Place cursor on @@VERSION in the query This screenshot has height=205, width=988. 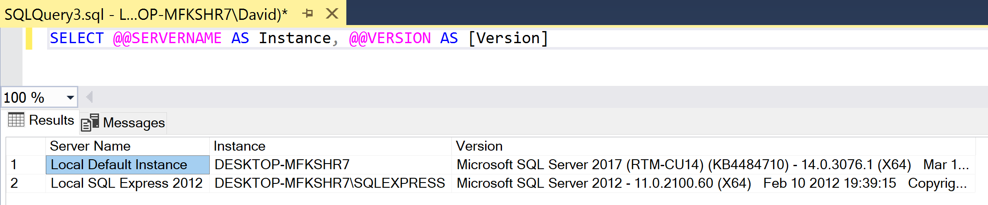coord(390,38)
